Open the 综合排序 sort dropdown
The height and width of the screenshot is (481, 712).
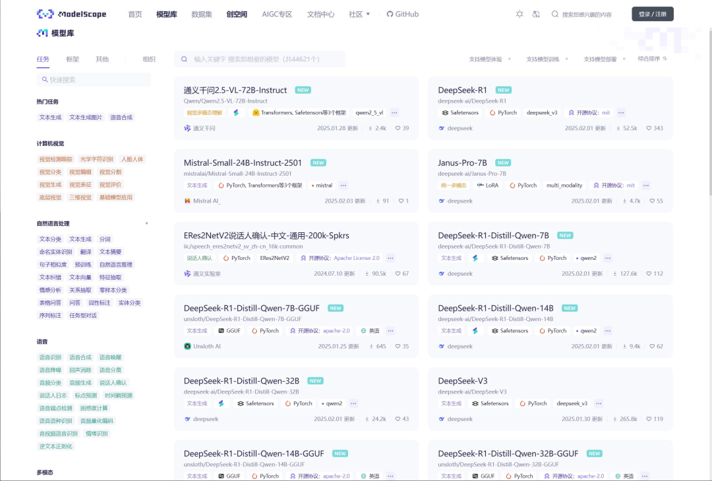coord(653,59)
